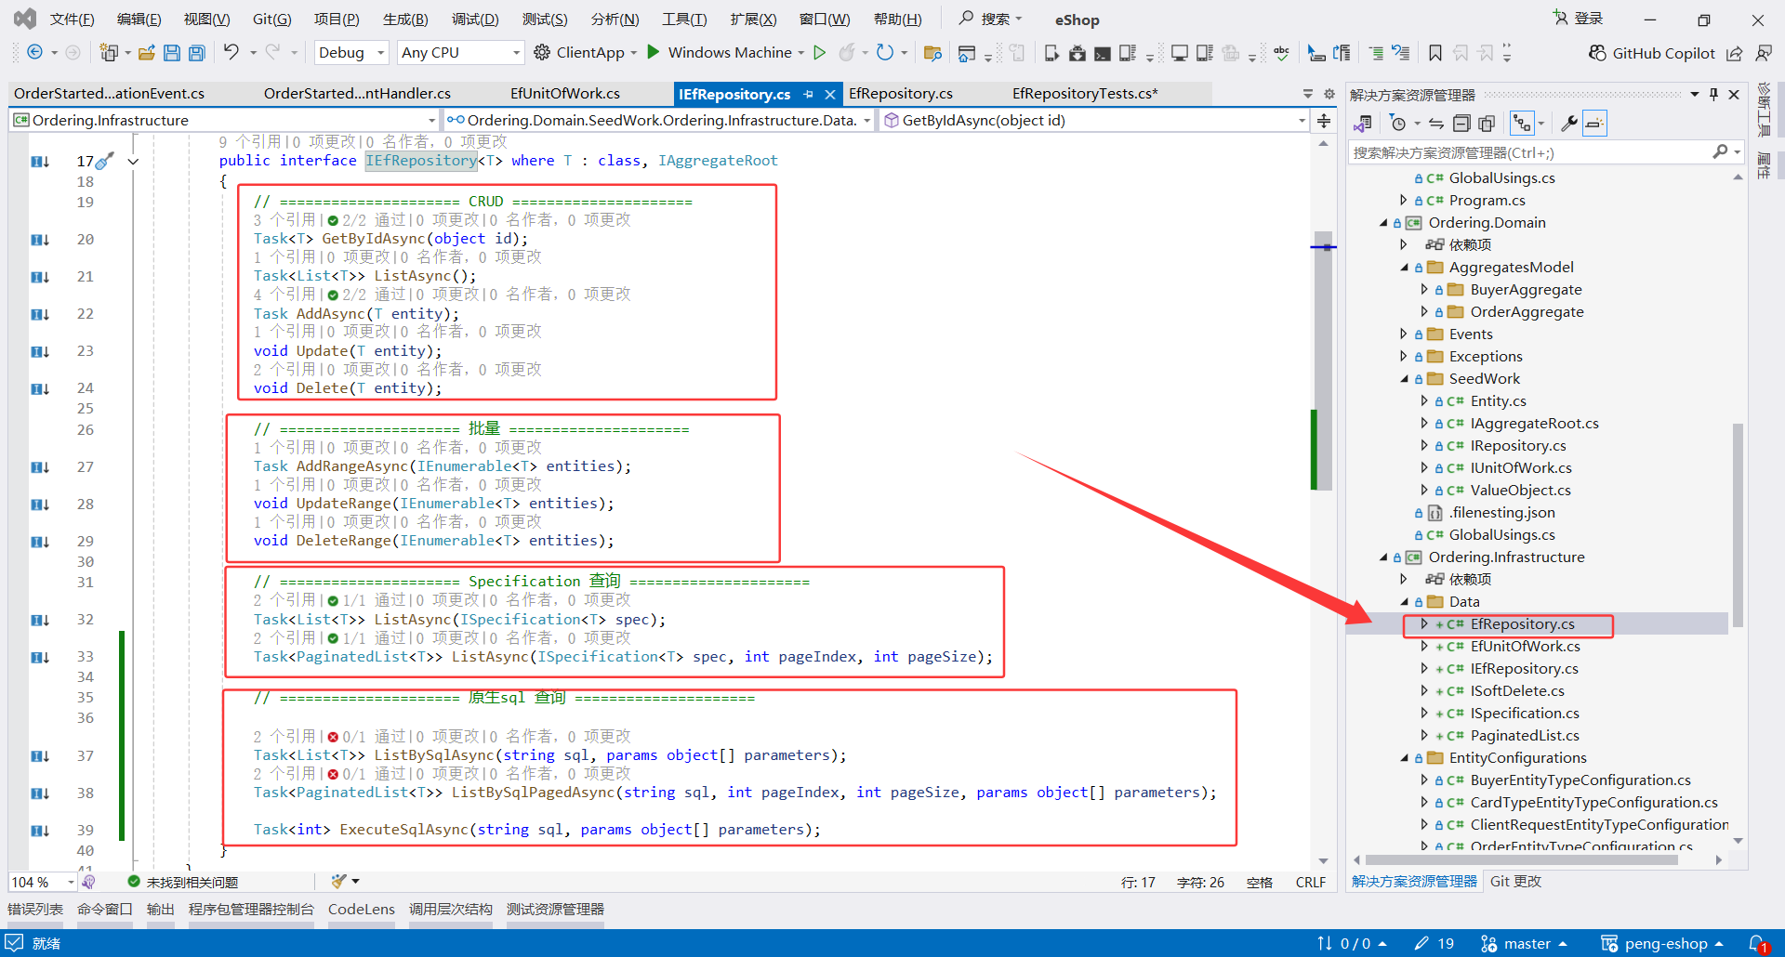
Task: Toggle pin on the IEfRepository.cs tab
Action: (808, 94)
